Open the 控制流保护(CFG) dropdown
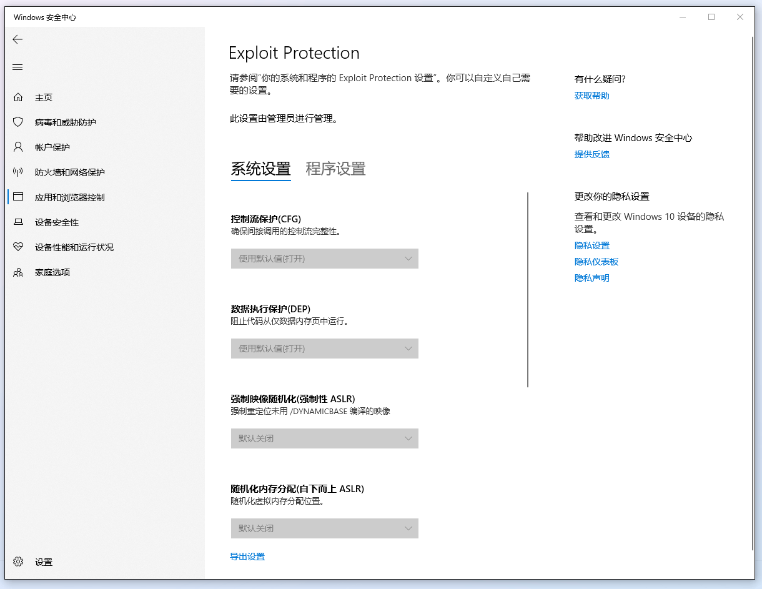The height and width of the screenshot is (589, 762). [325, 259]
